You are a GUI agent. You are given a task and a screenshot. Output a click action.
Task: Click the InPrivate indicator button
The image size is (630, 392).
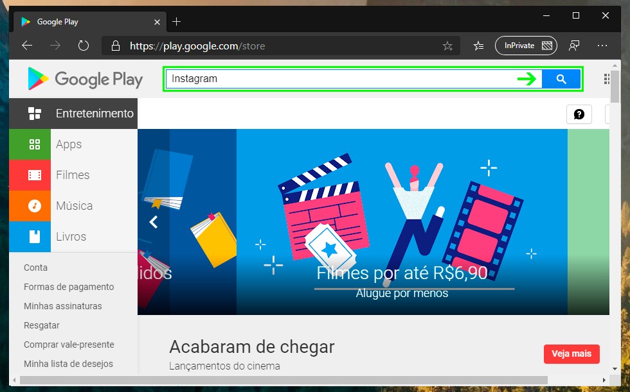pyautogui.click(x=526, y=46)
